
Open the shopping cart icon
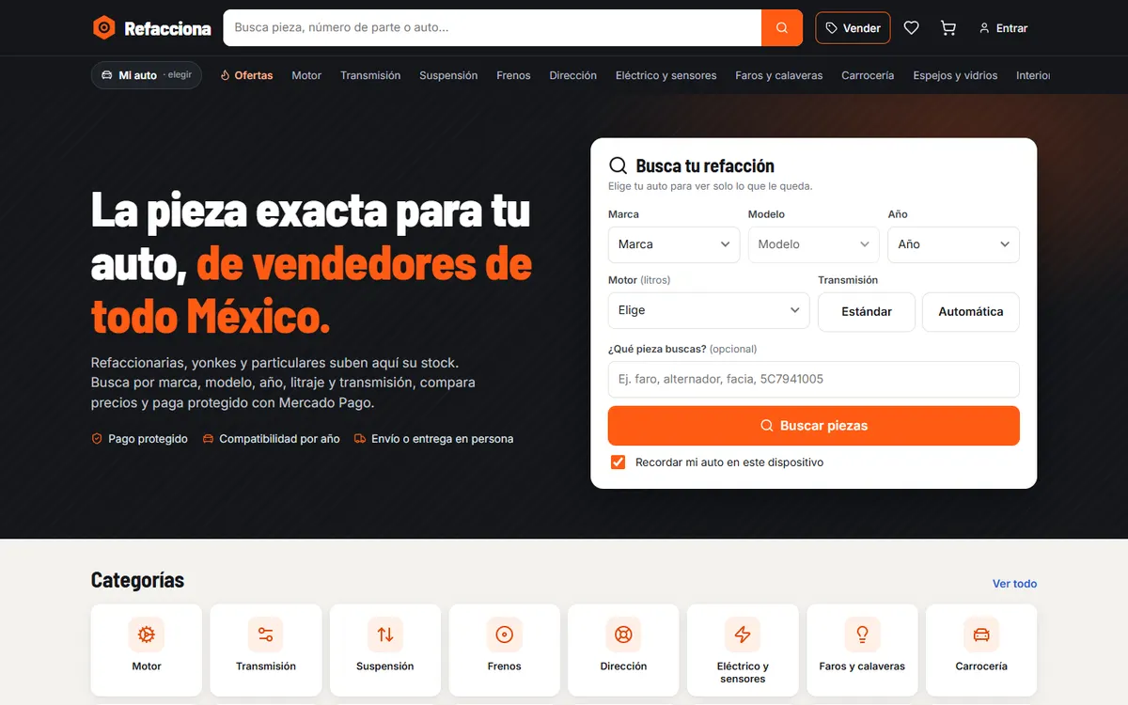[x=948, y=28]
